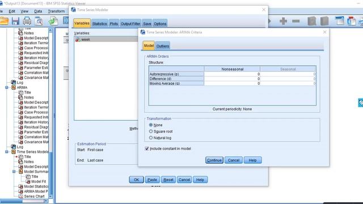Select the Model tab in ARIMA Criteria
The image size is (363, 204).
pyautogui.click(x=149, y=45)
